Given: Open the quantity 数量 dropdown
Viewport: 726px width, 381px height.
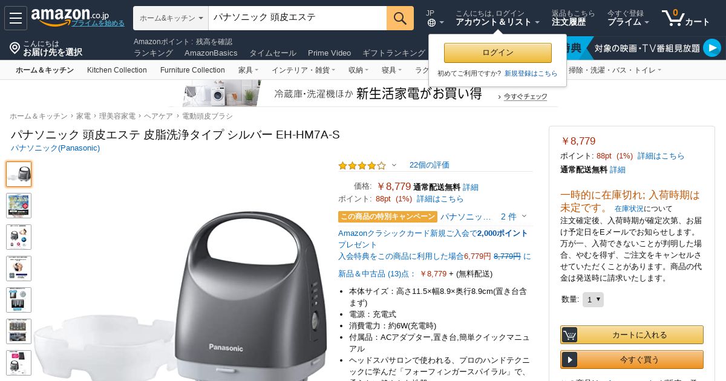Looking at the screenshot, I should click(x=593, y=299).
